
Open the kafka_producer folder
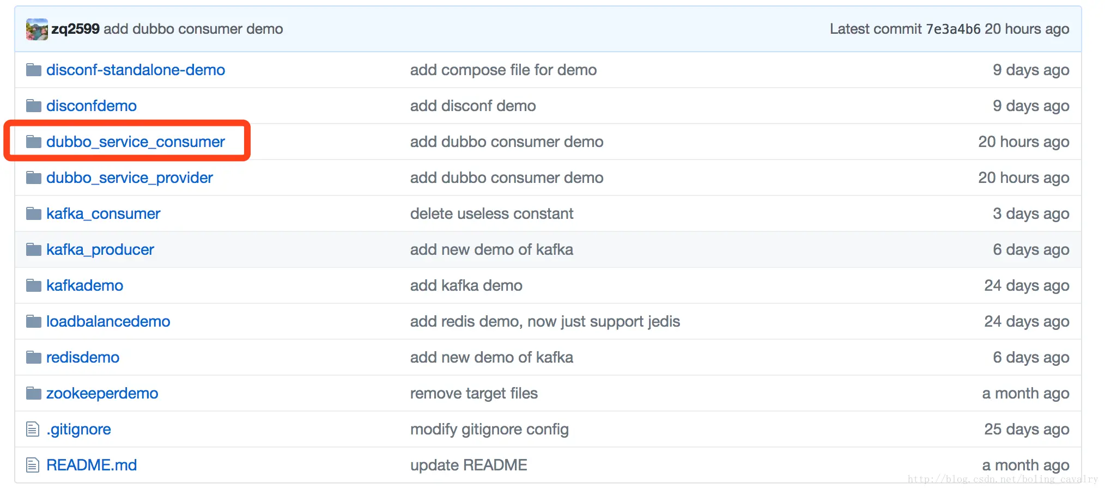(x=100, y=249)
